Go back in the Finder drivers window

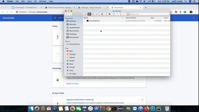[67, 14]
